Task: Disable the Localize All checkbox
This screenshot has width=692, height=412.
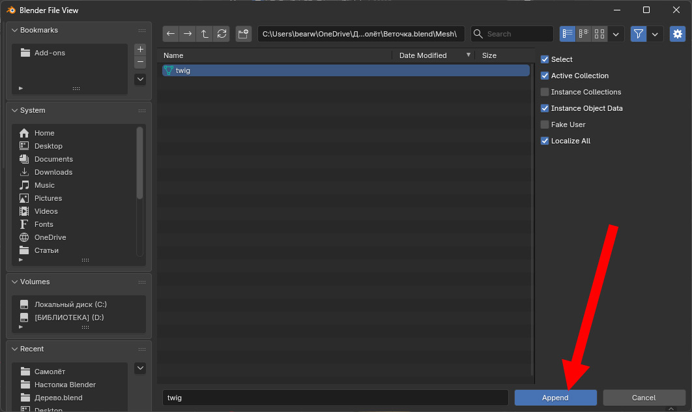Action: coord(545,141)
